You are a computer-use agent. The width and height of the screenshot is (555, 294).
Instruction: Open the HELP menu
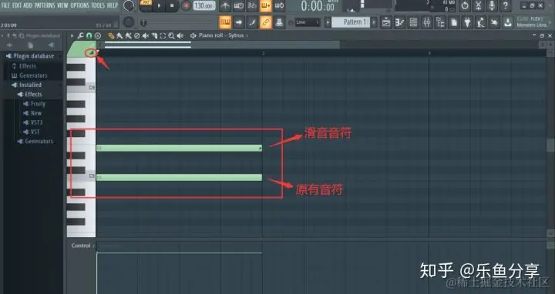coord(113,5)
